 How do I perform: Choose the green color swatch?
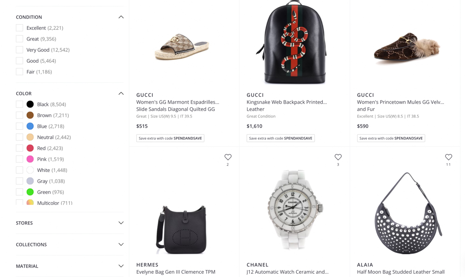[30, 192]
